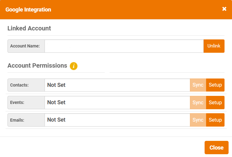Open the Account Permissions info icon
Screen dimensions: 232x157
tap(74, 66)
